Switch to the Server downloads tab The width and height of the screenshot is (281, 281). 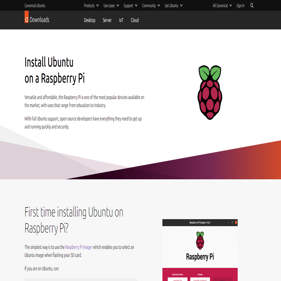coord(107,20)
